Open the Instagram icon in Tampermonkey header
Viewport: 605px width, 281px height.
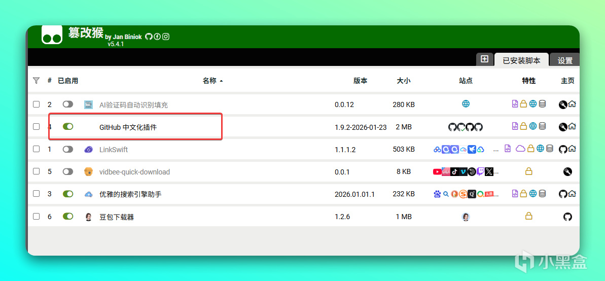tap(165, 37)
